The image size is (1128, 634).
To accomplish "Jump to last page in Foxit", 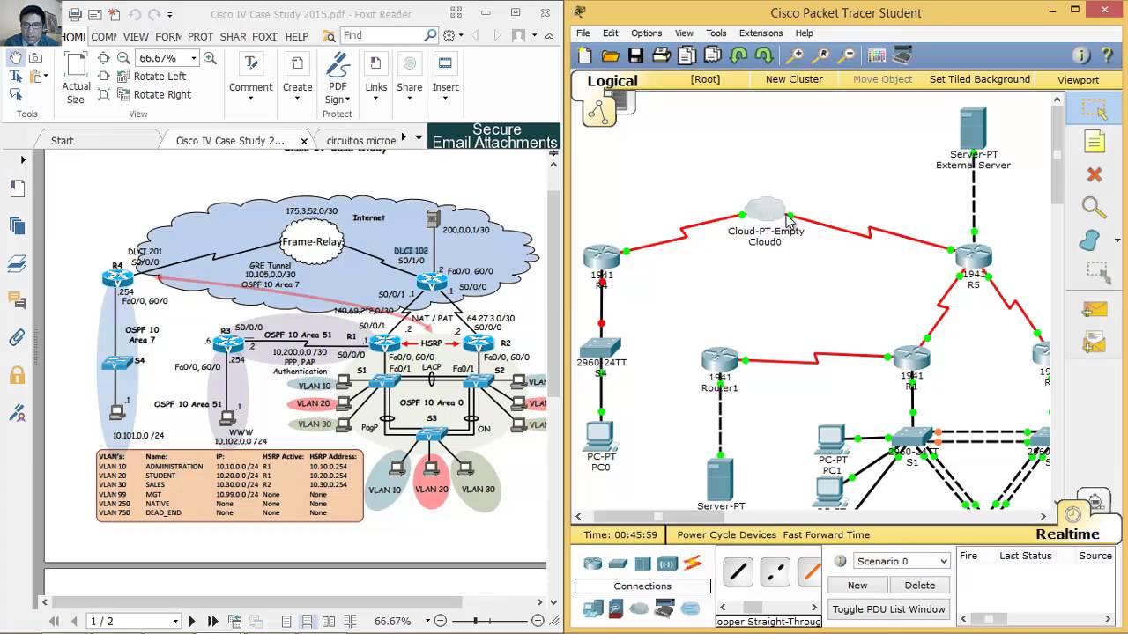I will (x=212, y=621).
